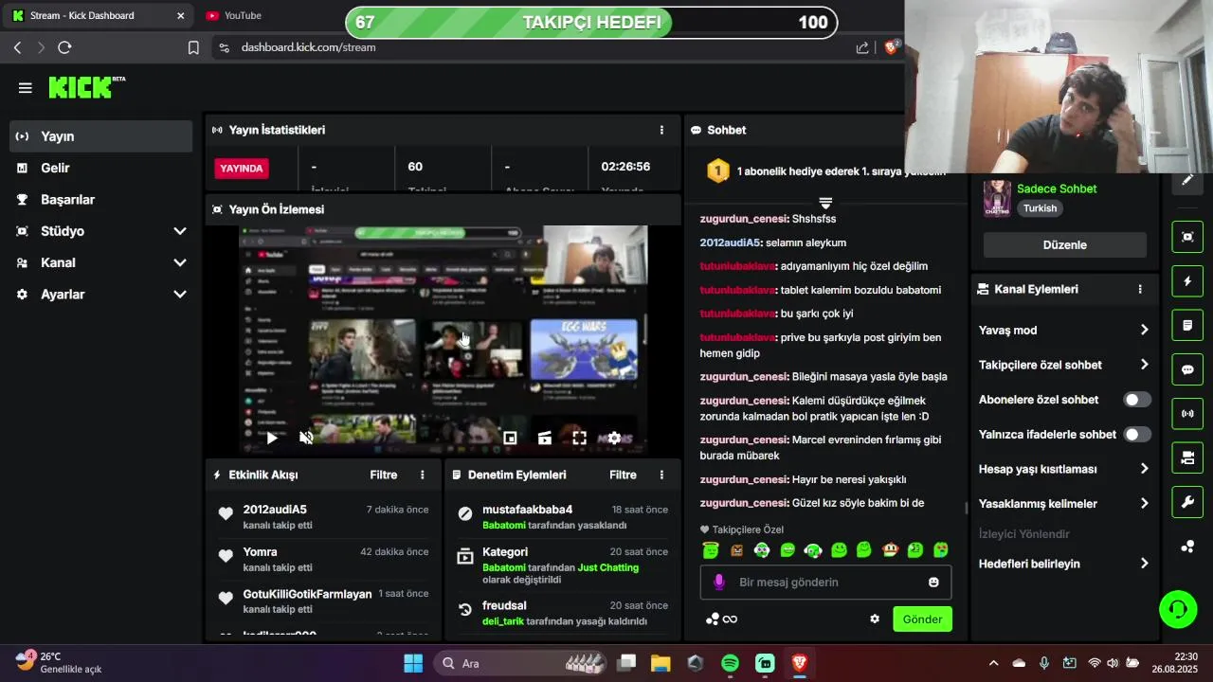This screenshot has width=1213, height=682.
Task: Open mini player mode in stream preview
Action: click(x=510, y=438)
